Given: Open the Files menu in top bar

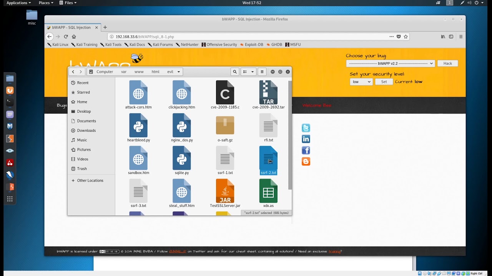Looking at the screenshot, I should point(68,3).
